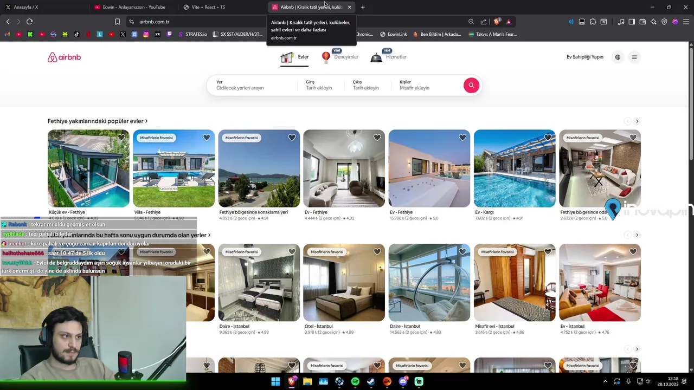Open the Çıkış date picker

click(368, 85)
